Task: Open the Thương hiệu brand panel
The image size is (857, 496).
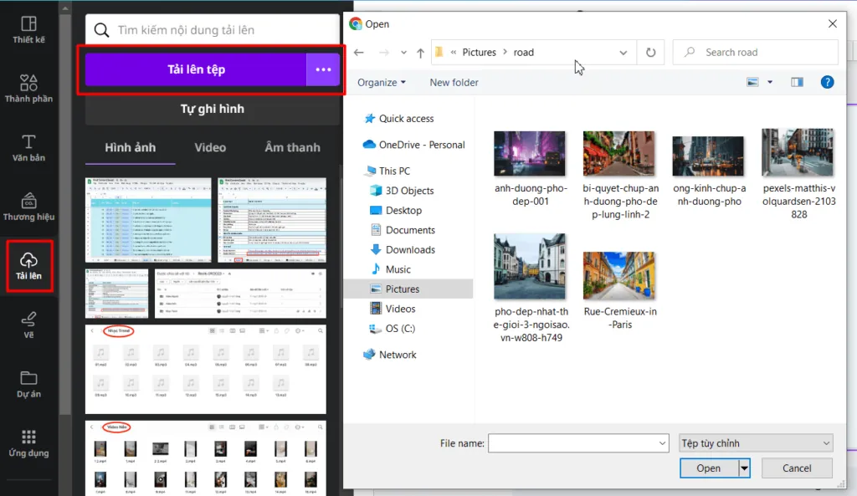Action: (28, 207)
